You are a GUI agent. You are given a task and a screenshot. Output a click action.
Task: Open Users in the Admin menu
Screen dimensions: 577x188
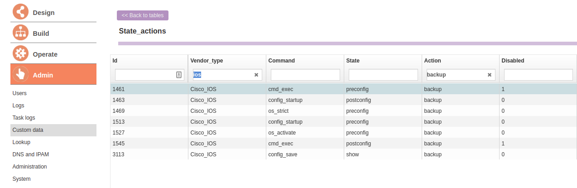coord(19,93)
